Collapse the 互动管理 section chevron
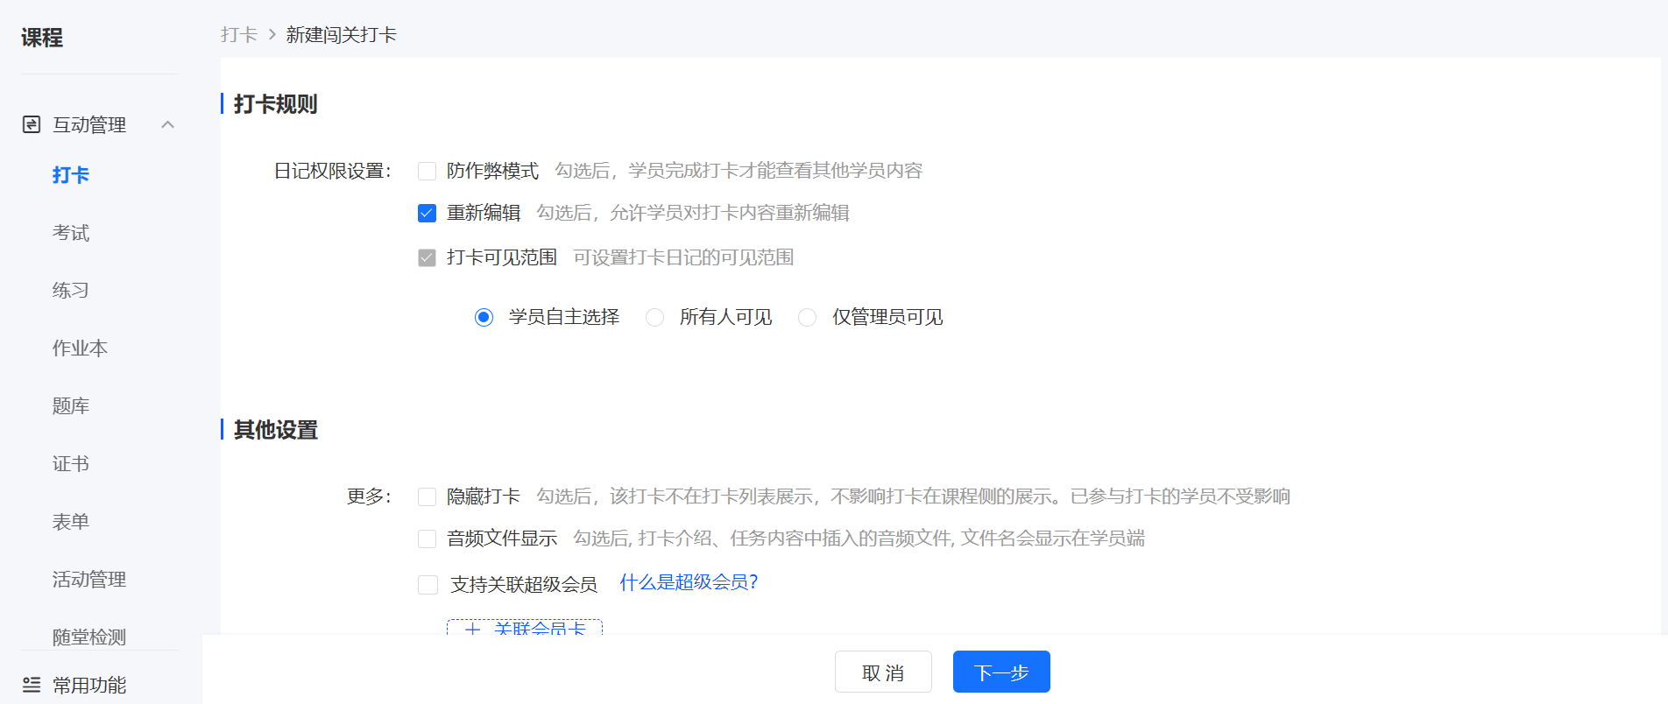 (168, 124)
